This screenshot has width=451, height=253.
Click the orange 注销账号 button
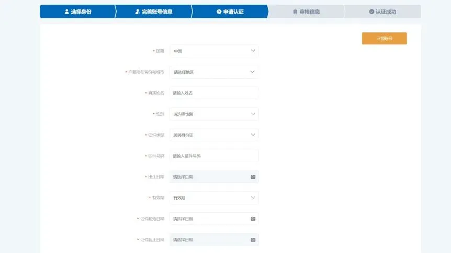[x=384, y=39]
